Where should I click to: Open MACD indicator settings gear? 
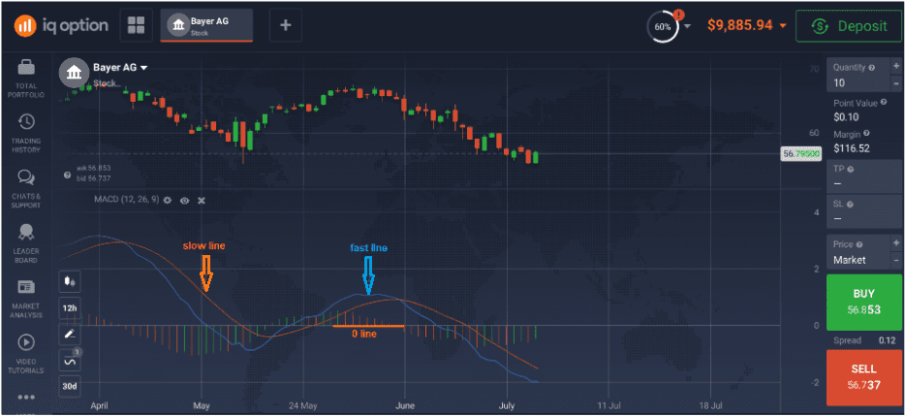pos(168,200)
